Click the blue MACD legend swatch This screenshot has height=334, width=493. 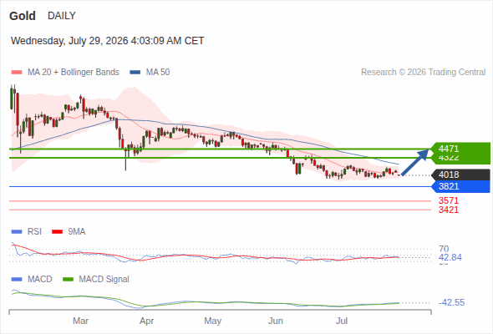click(x=17, y=280)
